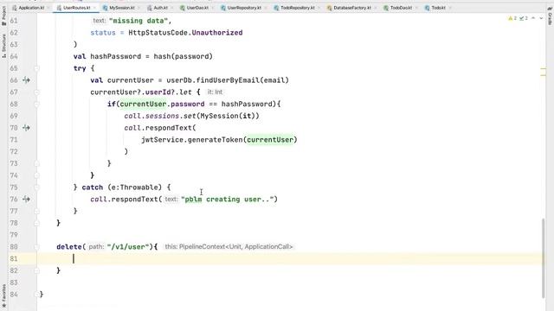Open the MySession.kt tab
554x311 pixels.
(122, 8)
